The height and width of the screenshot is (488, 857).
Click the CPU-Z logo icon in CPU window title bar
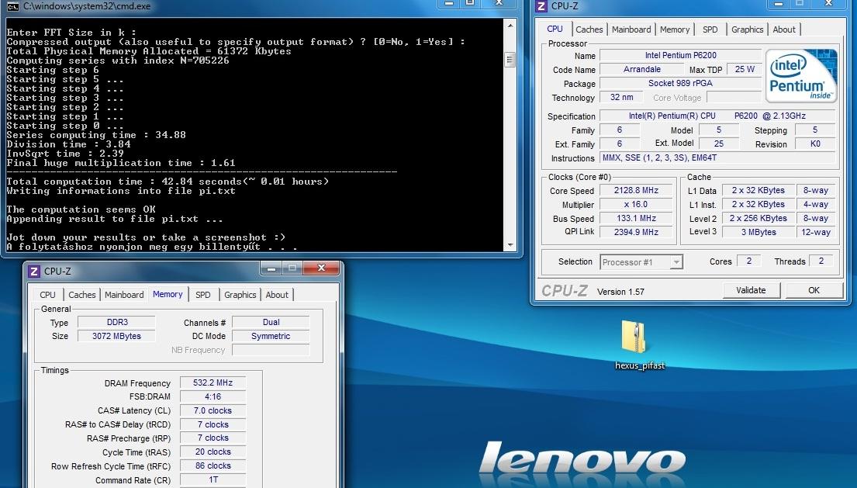click(x=541, y=6)
